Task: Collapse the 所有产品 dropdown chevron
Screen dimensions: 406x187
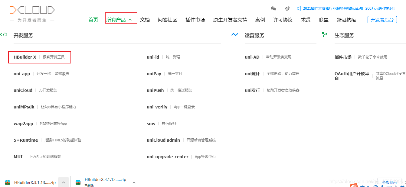Action: click(130, 20)
